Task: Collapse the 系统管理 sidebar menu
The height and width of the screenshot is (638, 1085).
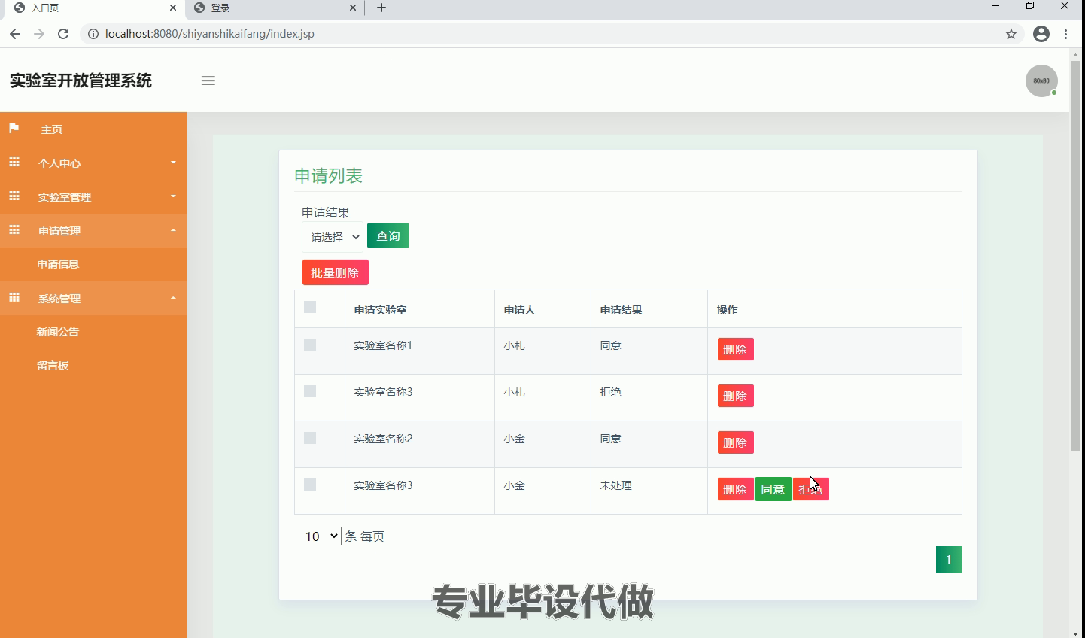Action: point(93,298)
